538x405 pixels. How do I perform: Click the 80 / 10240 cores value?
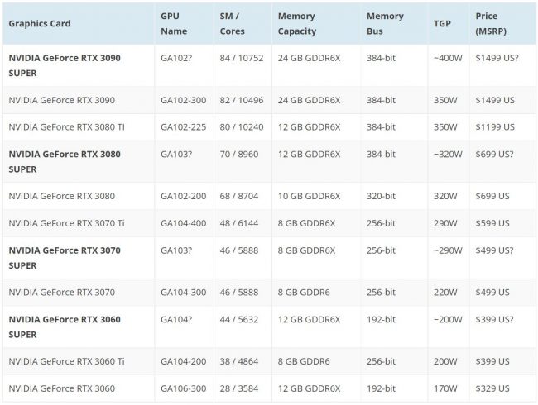pos(242,127)
